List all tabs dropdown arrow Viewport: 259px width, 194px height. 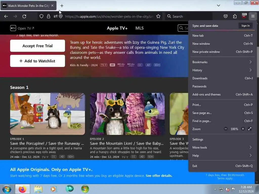coord(218,6)
